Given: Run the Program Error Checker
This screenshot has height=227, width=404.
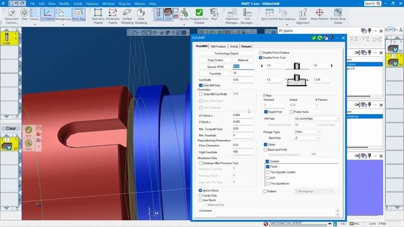Looking at the screenshot, I should pos(199,16).
